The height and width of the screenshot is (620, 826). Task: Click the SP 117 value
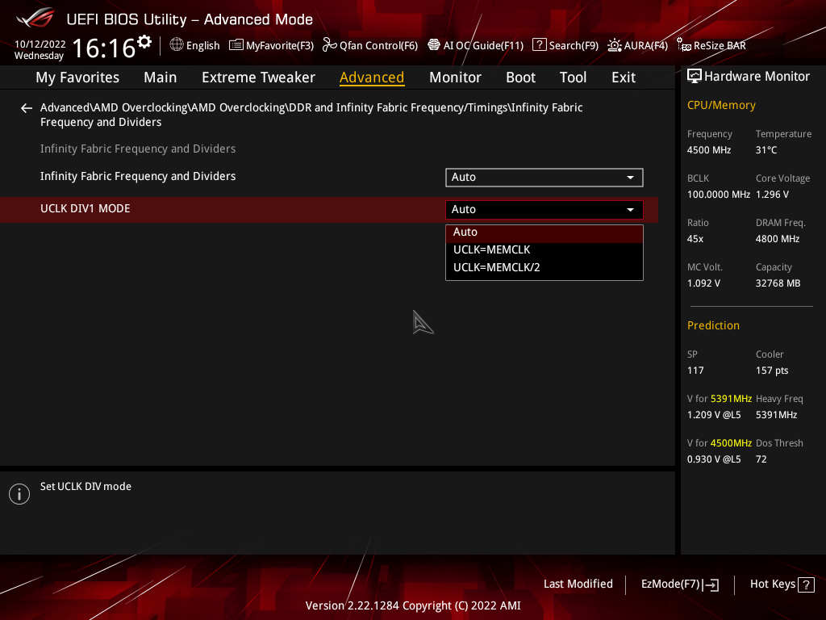pos(695,371)
